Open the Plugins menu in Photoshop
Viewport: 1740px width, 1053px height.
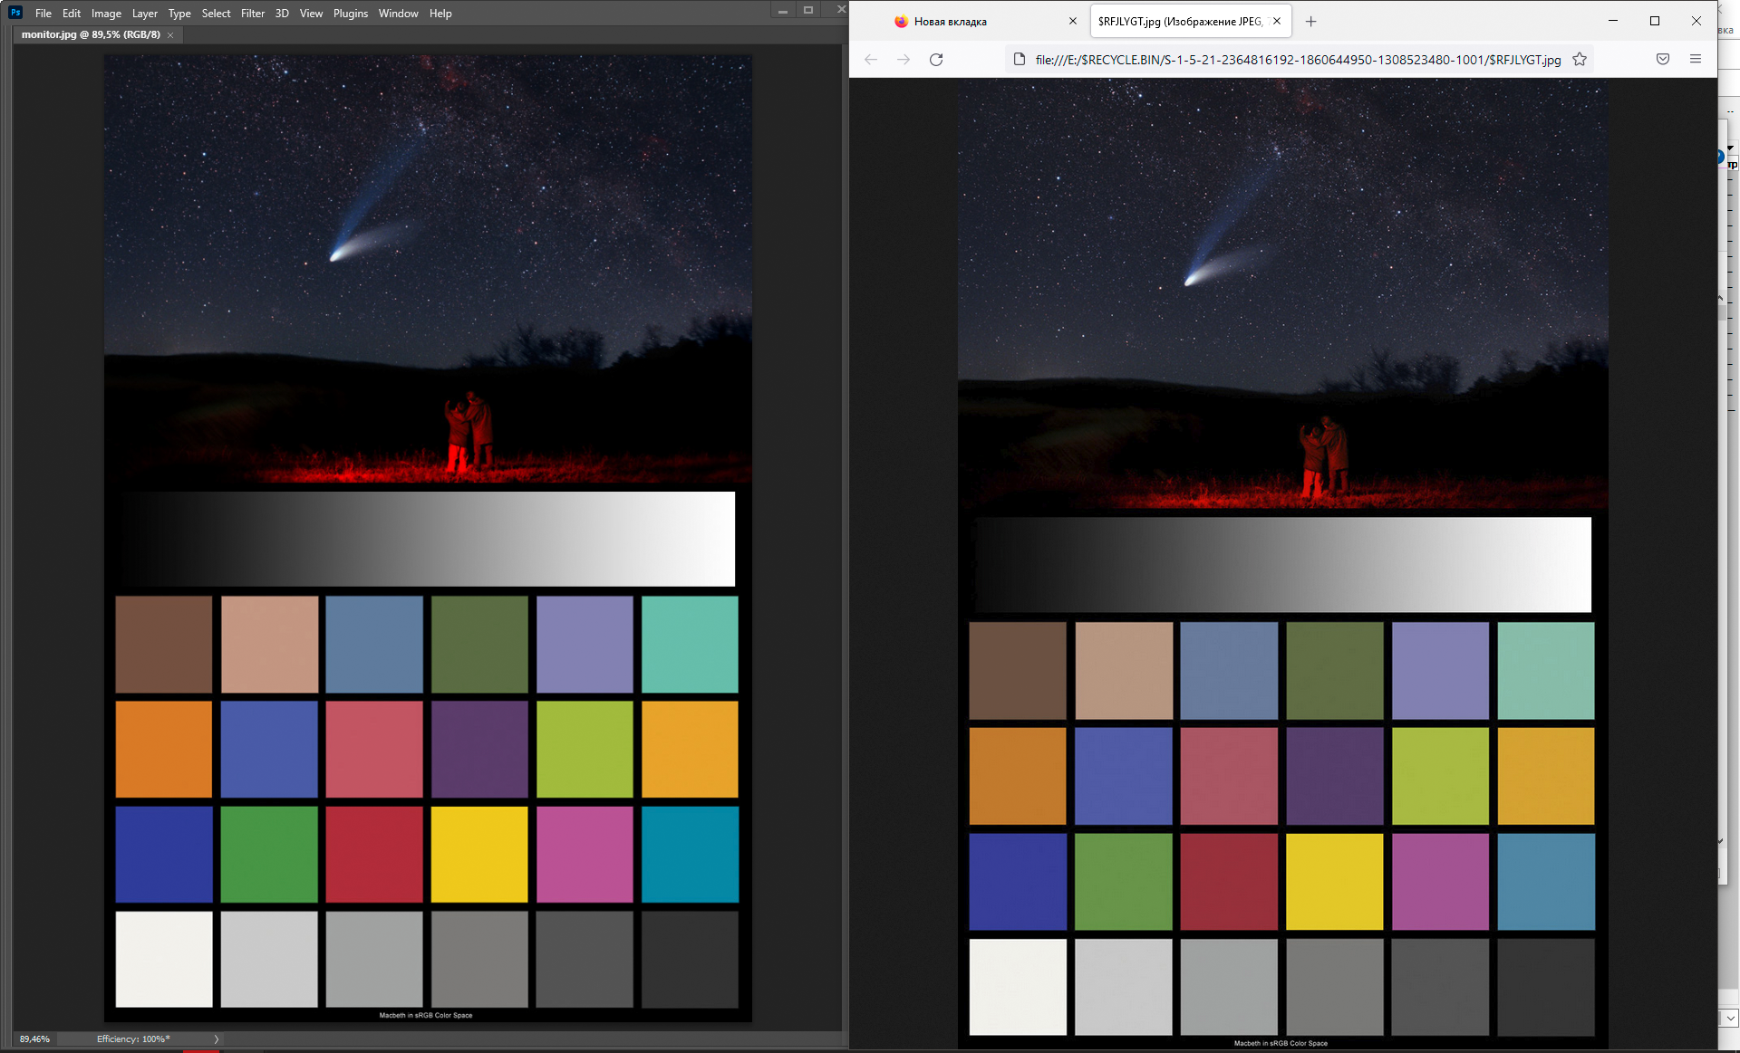(351, 13)
